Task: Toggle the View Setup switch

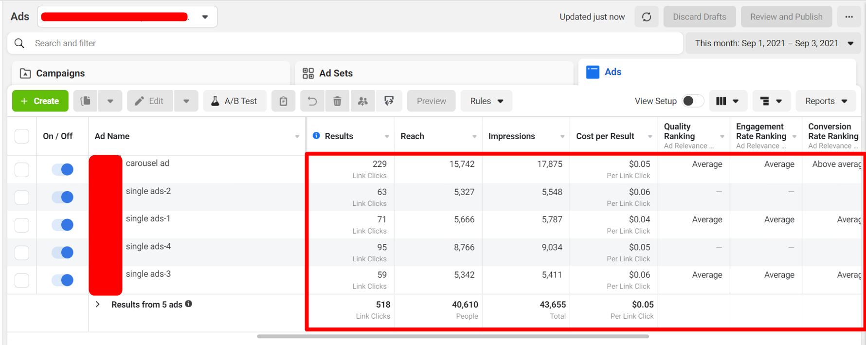Action: pyautogui.click(x=692, y=101)
